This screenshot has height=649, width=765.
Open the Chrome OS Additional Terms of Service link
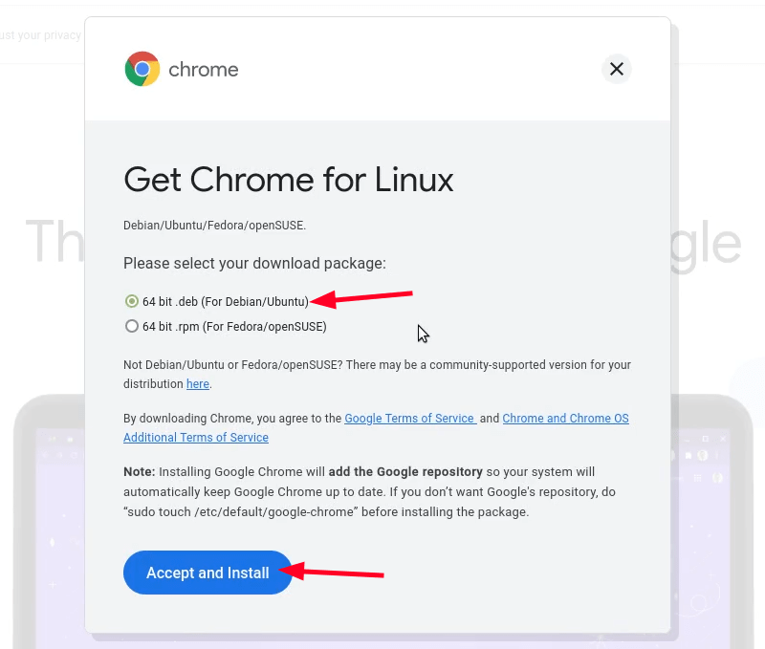pos(565,418)
